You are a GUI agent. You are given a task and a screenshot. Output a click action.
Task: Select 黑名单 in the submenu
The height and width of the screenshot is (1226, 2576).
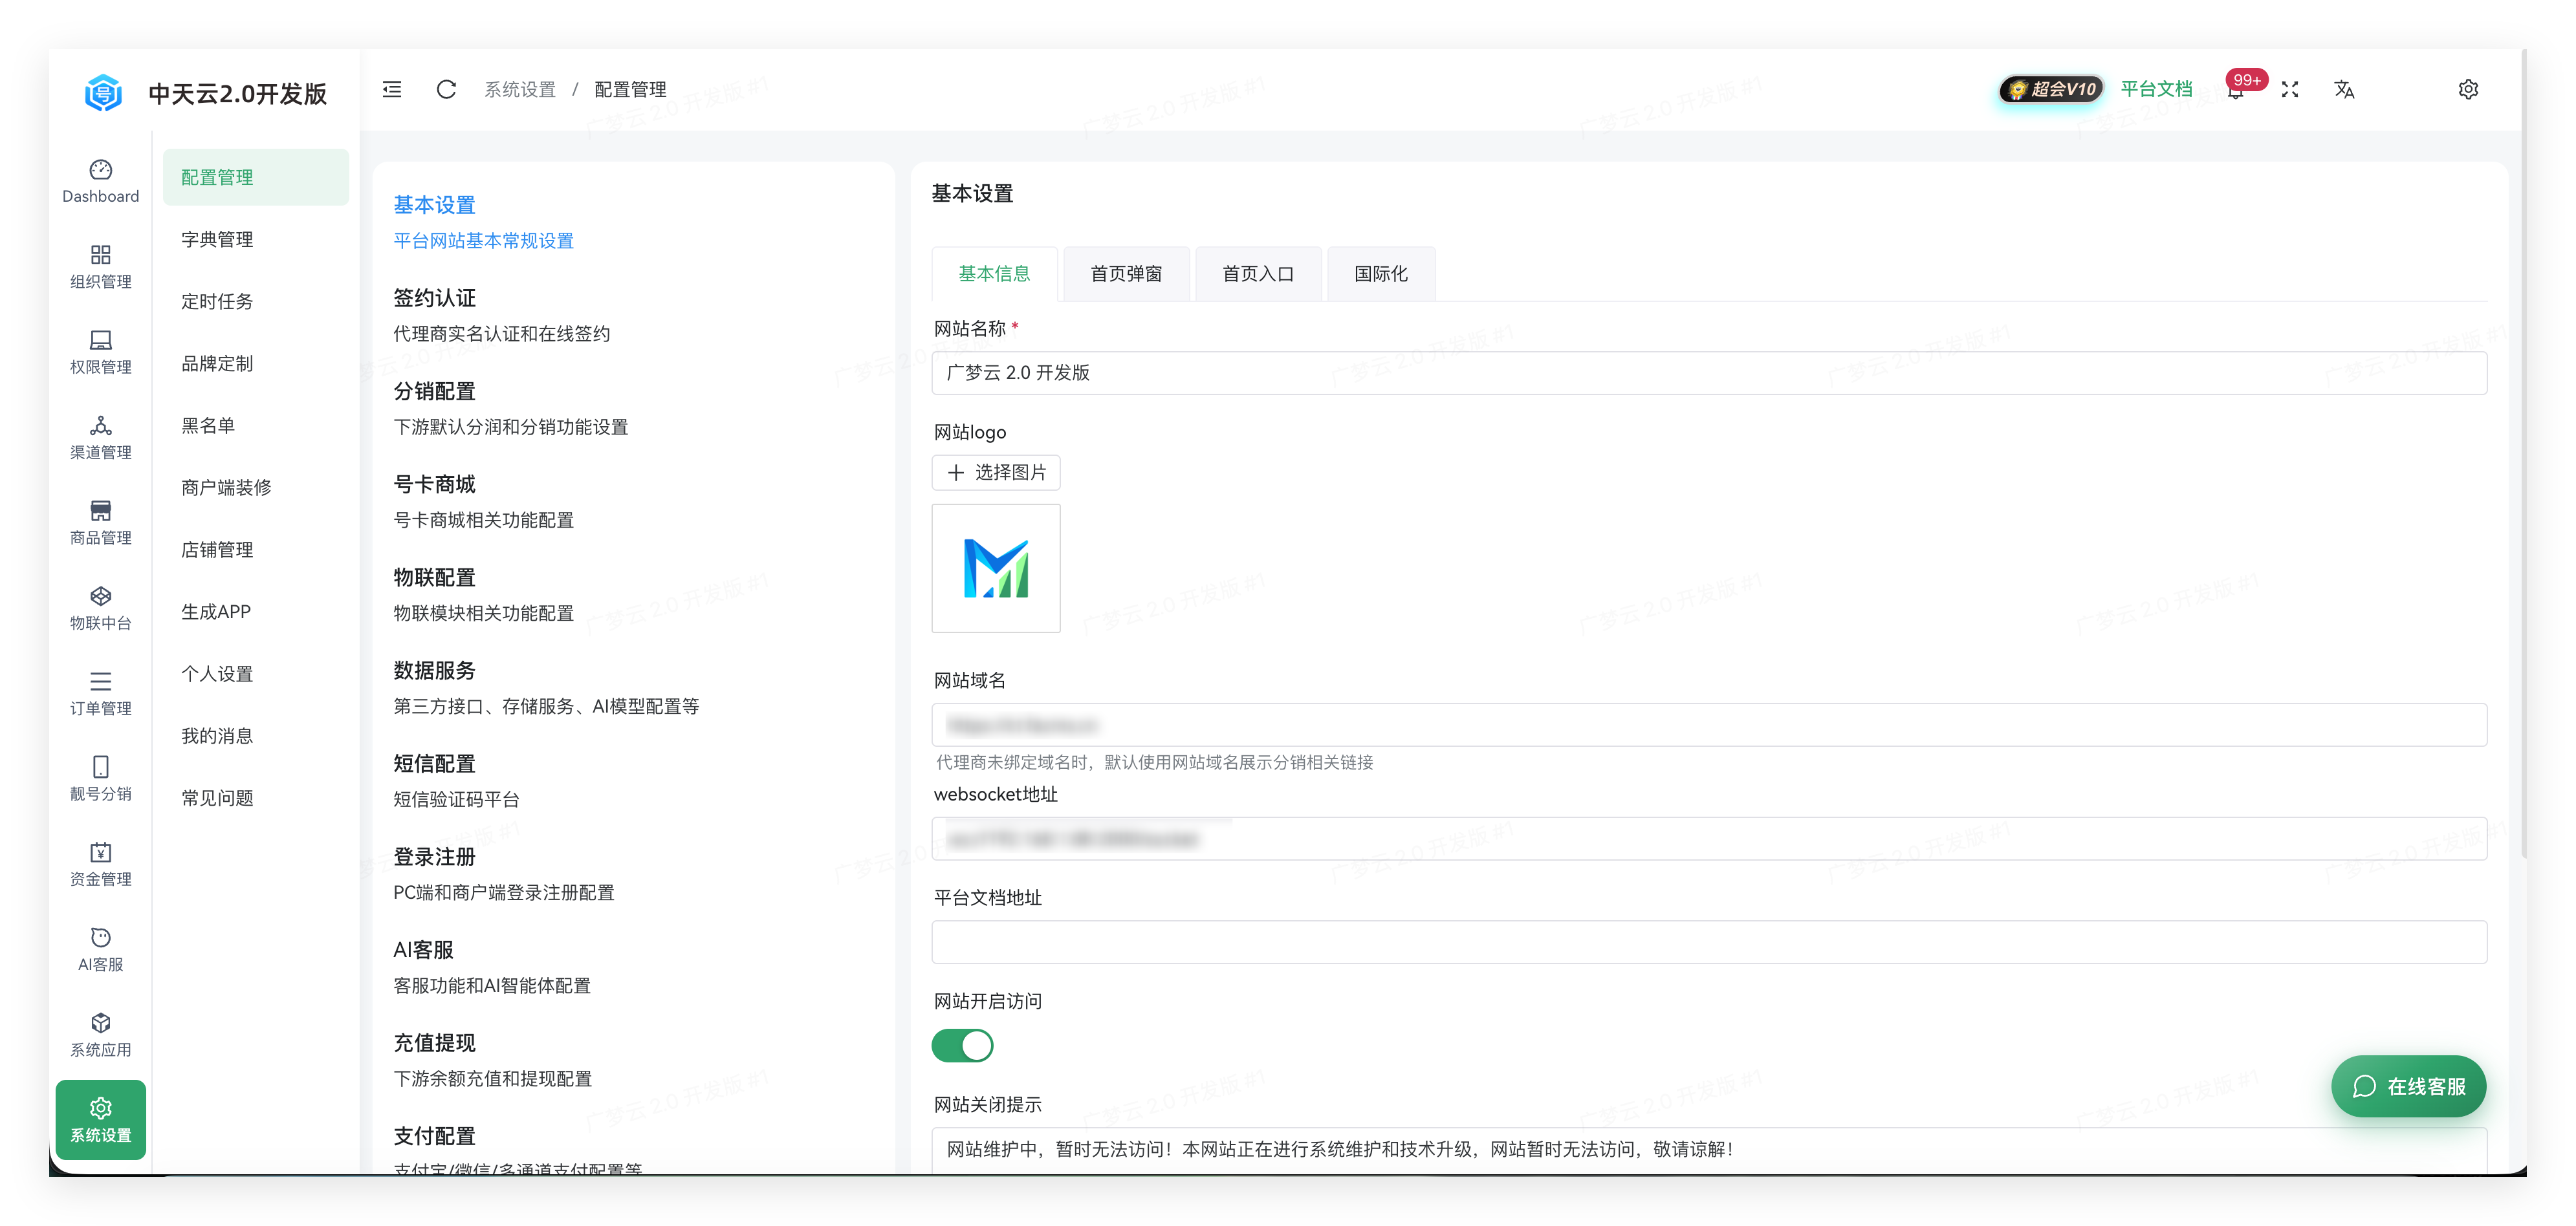(x=256, y=425)
